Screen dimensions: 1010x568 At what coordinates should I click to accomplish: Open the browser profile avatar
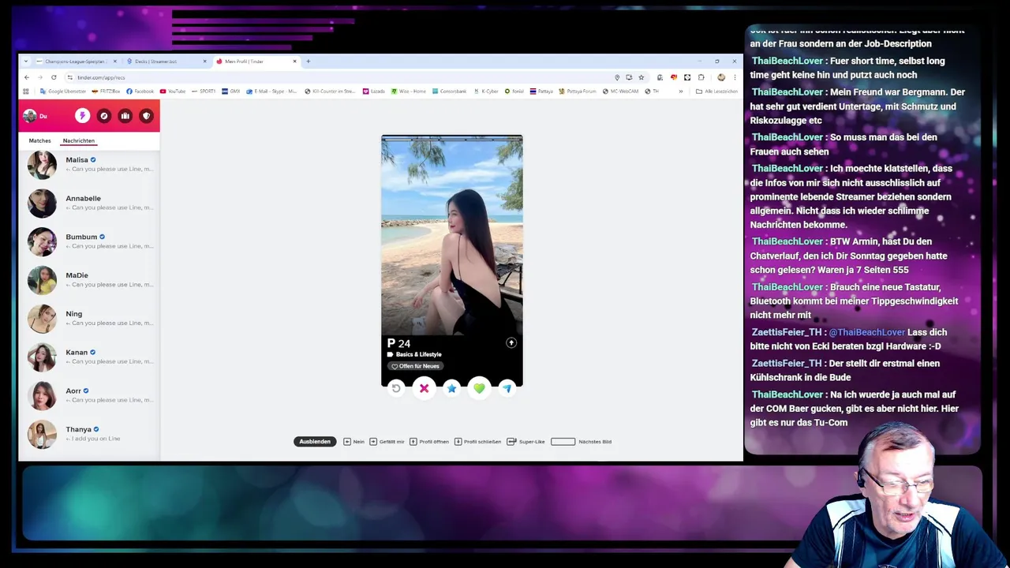coord(721,77)
